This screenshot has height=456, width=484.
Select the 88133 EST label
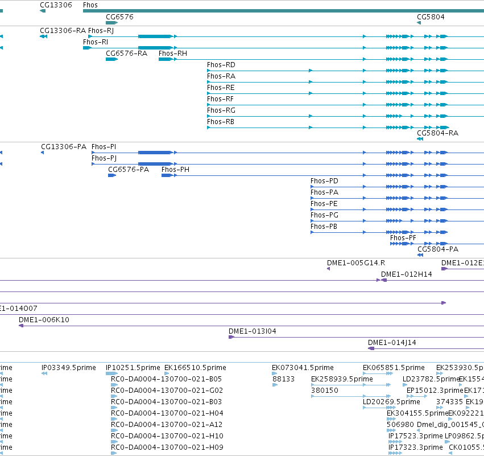click(x=283, y=379)
